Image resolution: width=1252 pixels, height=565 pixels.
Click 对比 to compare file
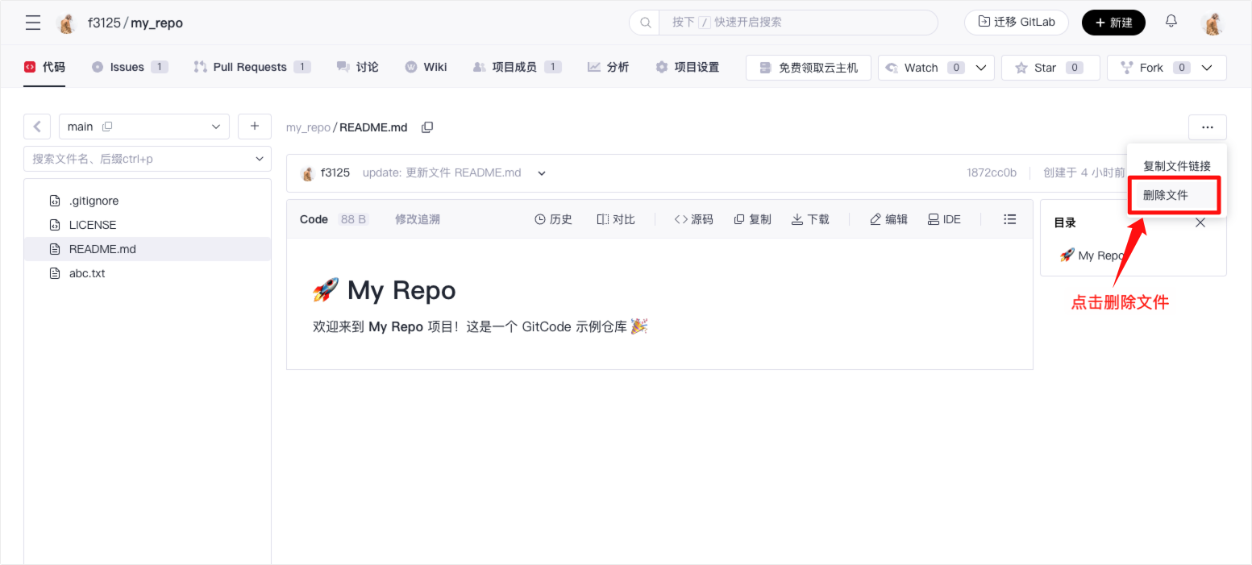[616, 219]
